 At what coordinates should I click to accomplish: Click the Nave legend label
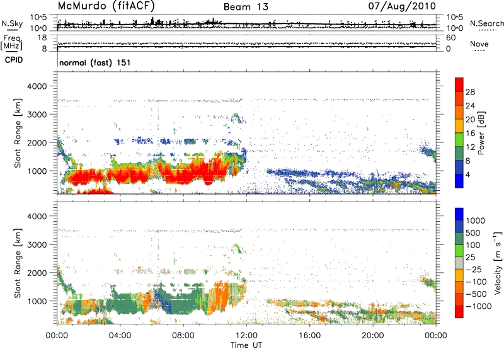click(479, 43)
